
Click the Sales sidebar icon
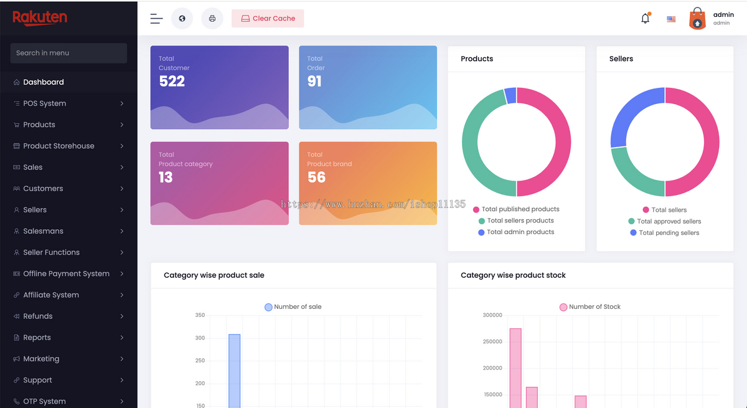[x=17, y=167]
